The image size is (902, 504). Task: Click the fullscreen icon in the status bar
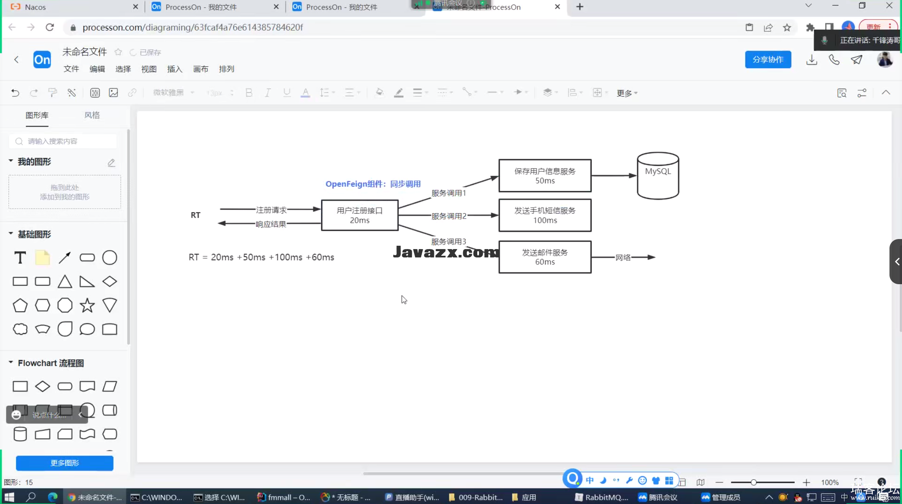[x=858, y=482]
